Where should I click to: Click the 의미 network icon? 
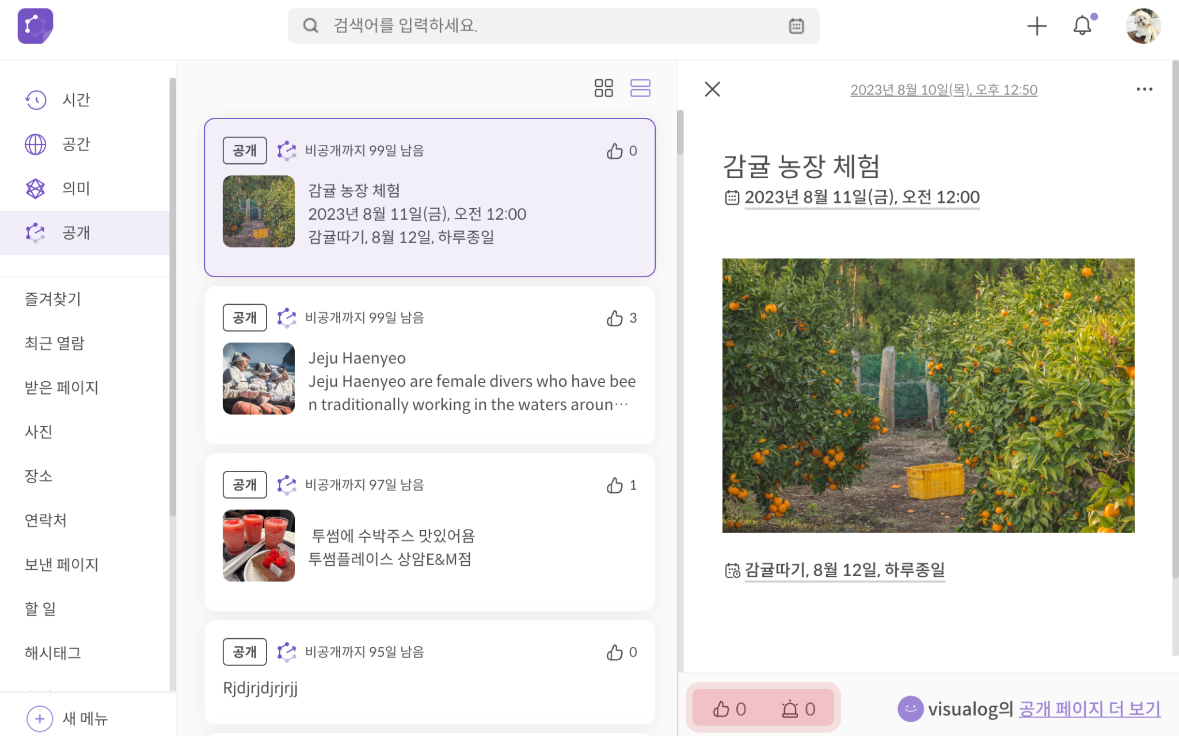click(35, 189)
